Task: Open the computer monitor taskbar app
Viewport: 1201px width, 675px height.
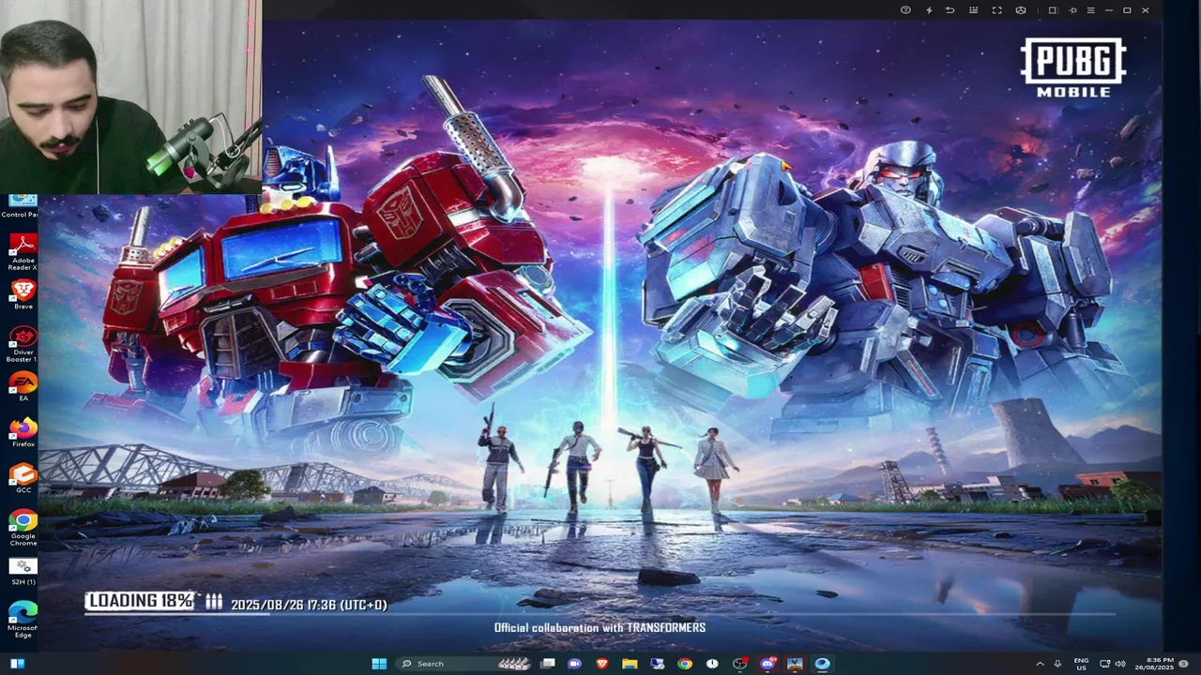Action: pyautogui.click(x=658, y=664)
